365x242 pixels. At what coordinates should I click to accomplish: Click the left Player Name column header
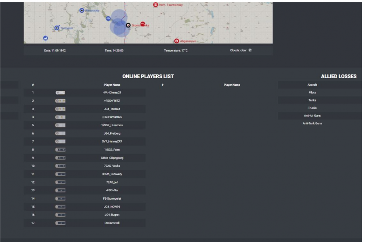[x=112, y=85]
